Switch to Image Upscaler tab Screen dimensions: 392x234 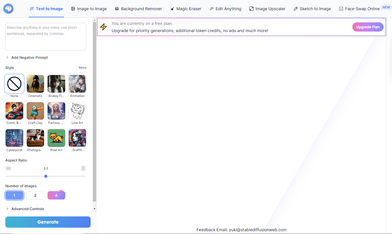[267, 9]
